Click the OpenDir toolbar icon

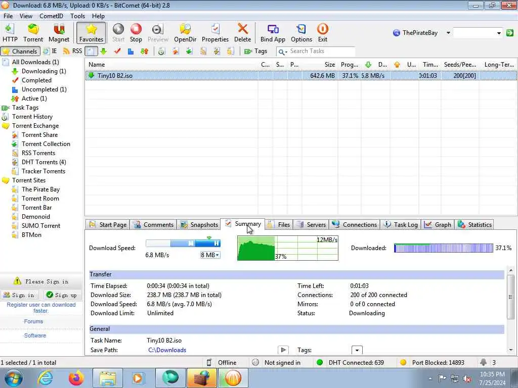[x=185, y=33]
